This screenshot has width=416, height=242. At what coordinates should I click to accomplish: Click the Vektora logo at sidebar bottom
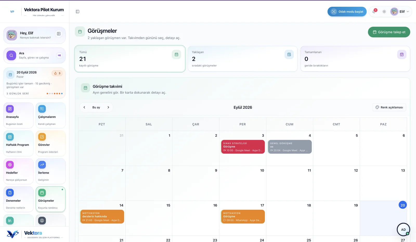tap(34, 234)
